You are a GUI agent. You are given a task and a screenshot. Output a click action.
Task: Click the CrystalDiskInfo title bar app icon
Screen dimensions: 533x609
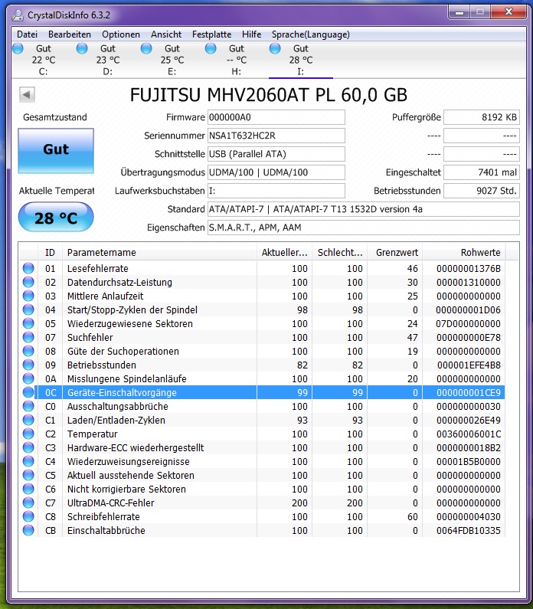(x=18, y=15)
